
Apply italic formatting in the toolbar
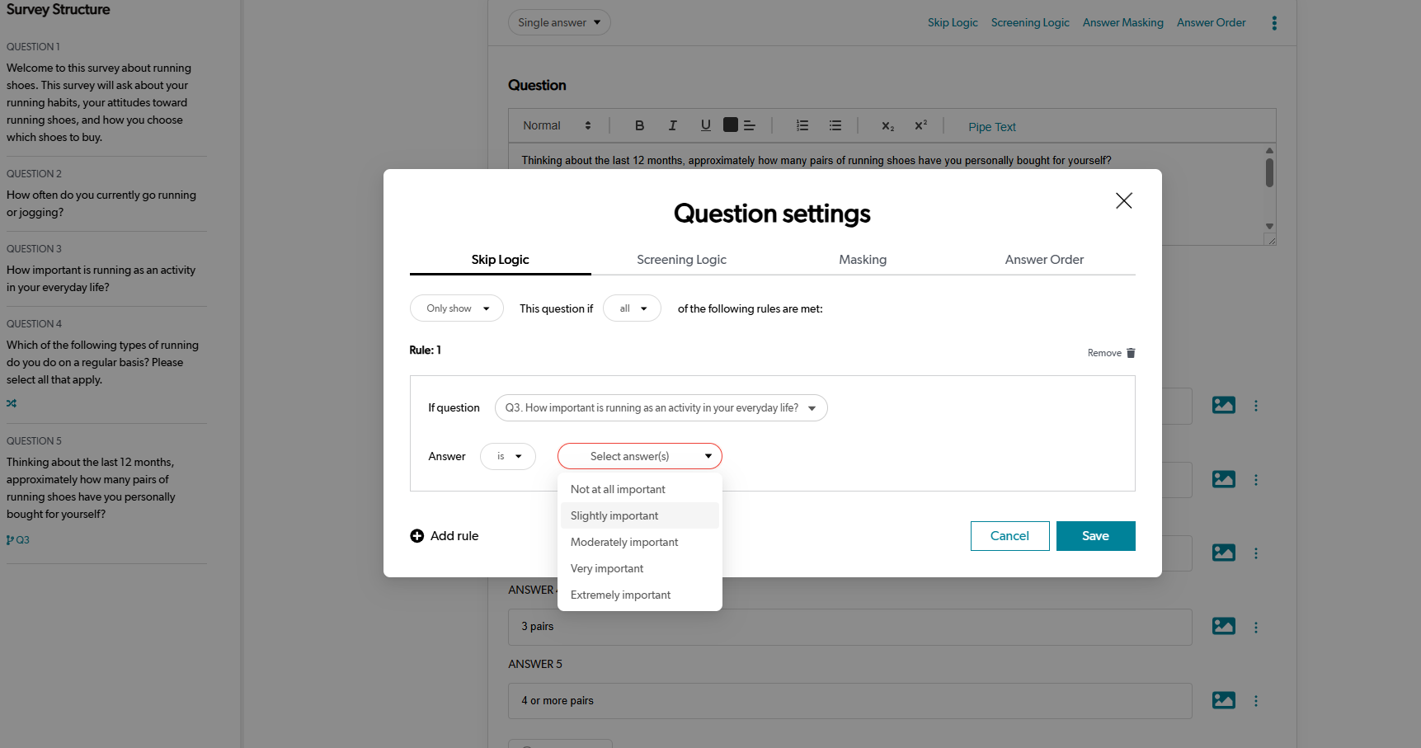[672, 125]
